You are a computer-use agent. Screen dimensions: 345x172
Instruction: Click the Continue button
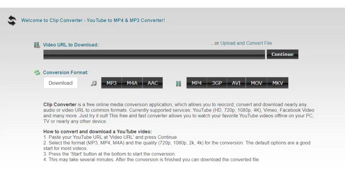point(283,54)
